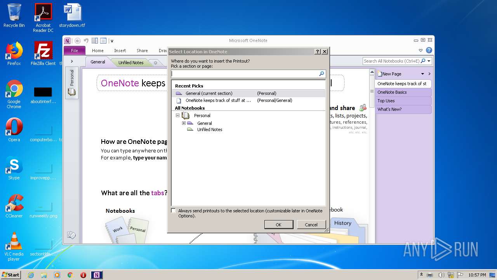Open the Top Uses page

click(x=403, y=101)
